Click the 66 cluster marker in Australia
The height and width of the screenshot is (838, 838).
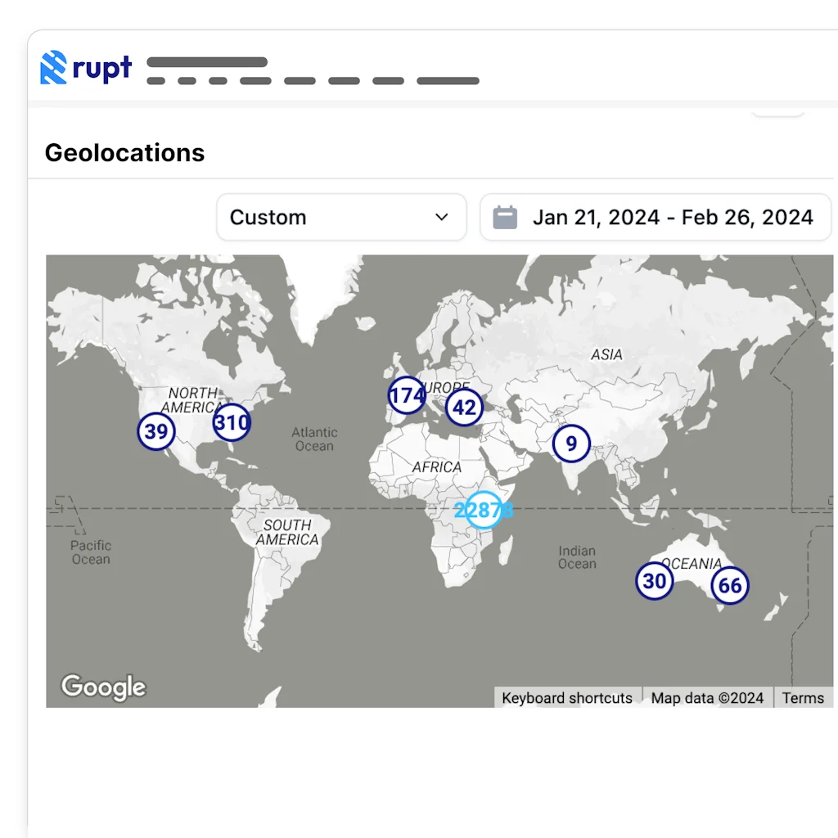click(x=730, y=586)
